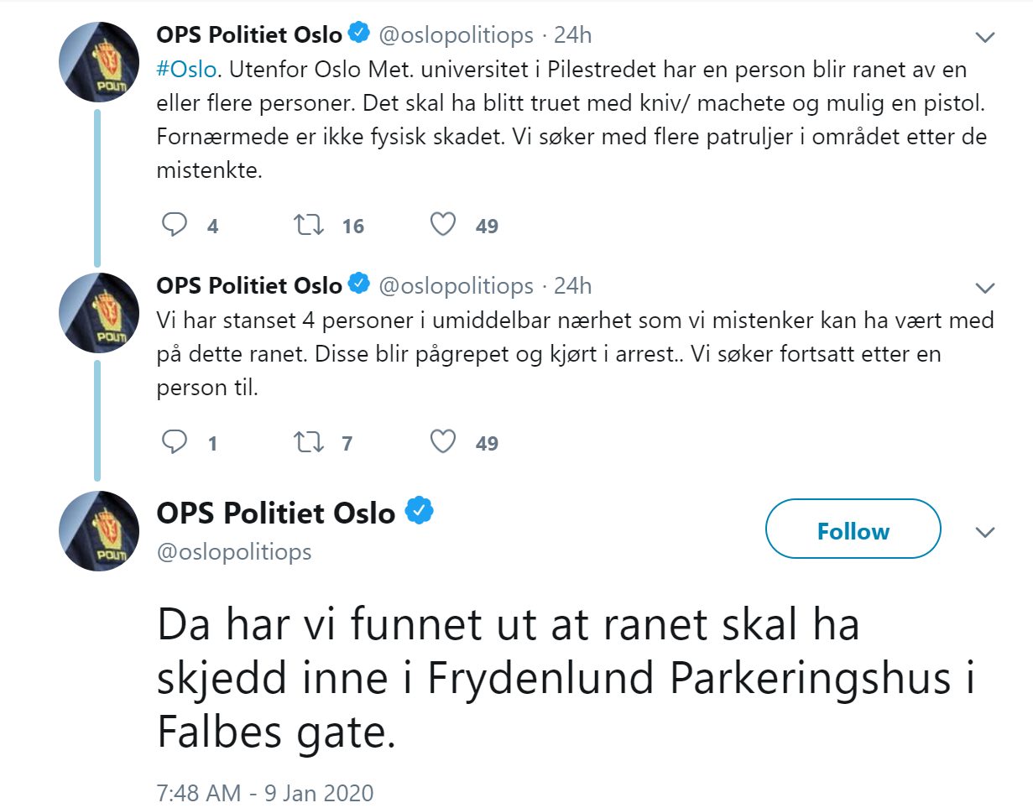Open the first tweet's police avatar
This screenshot has width=1033, height=808.
point(98,61)
